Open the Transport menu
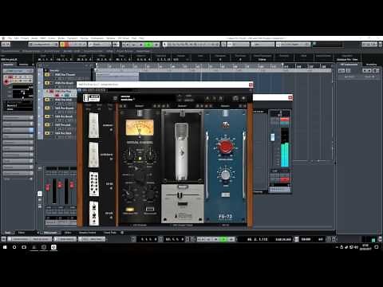The width and height of the screenshot is (383, 287). point(73,38)
